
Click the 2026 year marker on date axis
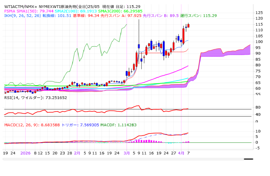25,153
